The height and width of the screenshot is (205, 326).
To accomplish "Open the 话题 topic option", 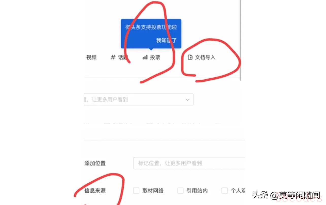I will (123, 57).
